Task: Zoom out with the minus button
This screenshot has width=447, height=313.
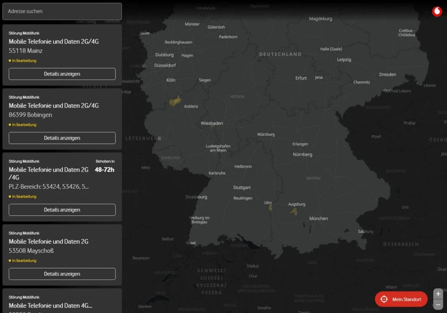Action: (438, 305)
